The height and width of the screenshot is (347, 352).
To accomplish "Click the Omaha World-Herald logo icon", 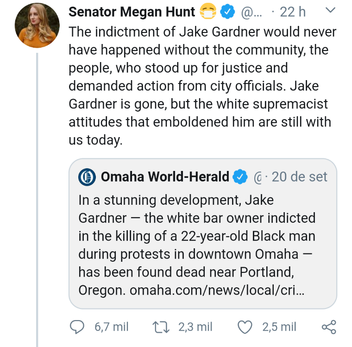I will tap(87, 177).
